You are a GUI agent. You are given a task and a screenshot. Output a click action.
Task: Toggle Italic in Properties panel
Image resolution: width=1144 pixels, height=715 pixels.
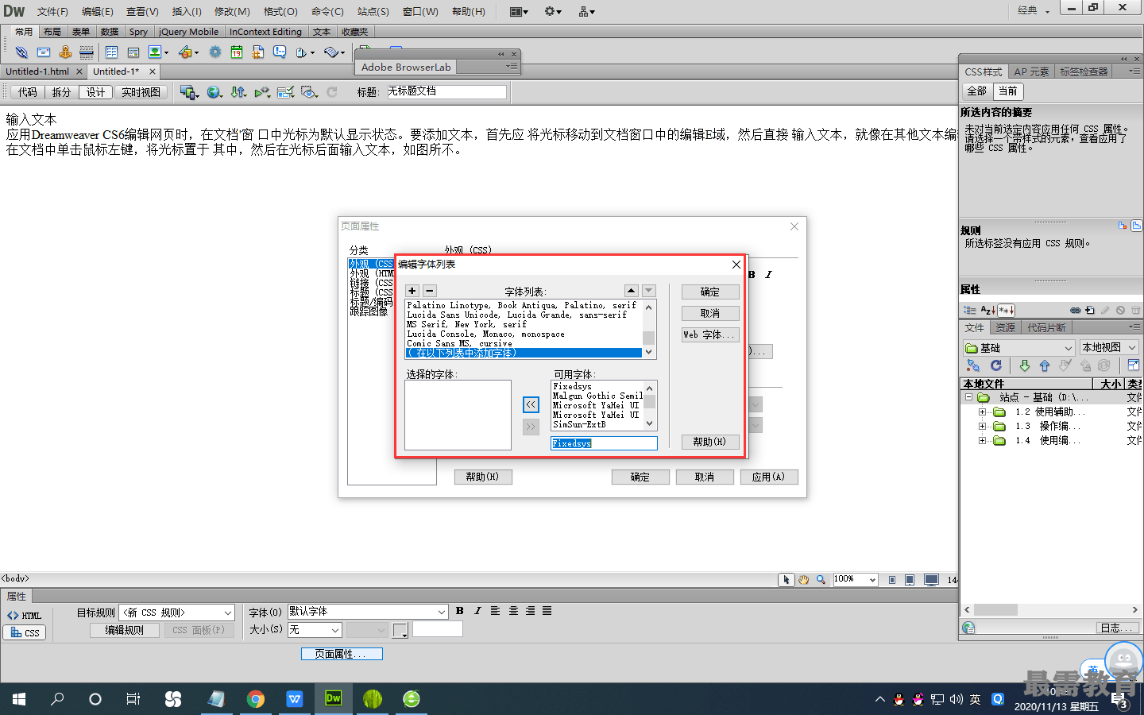[x=477, y=611]
